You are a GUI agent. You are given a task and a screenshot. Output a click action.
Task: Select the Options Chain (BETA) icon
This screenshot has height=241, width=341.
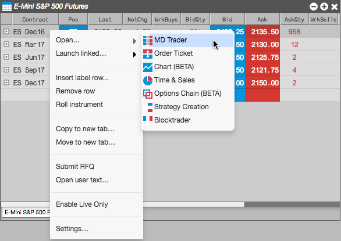pos(148,94)
